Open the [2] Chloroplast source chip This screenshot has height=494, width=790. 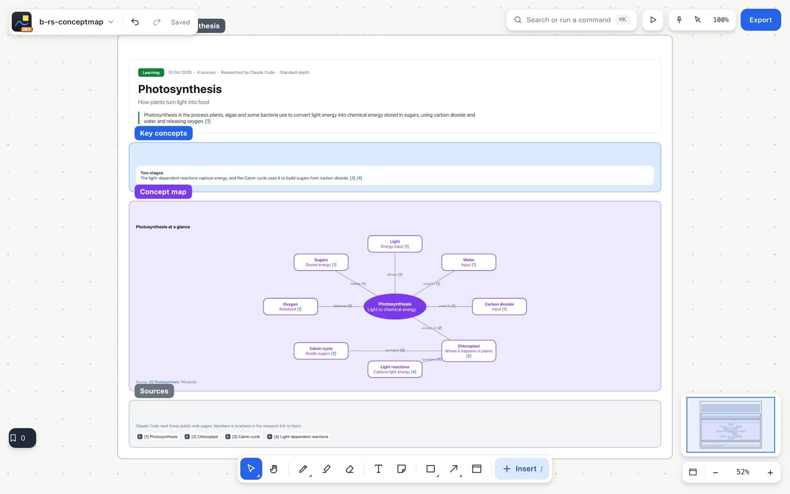tap(201, 437)
